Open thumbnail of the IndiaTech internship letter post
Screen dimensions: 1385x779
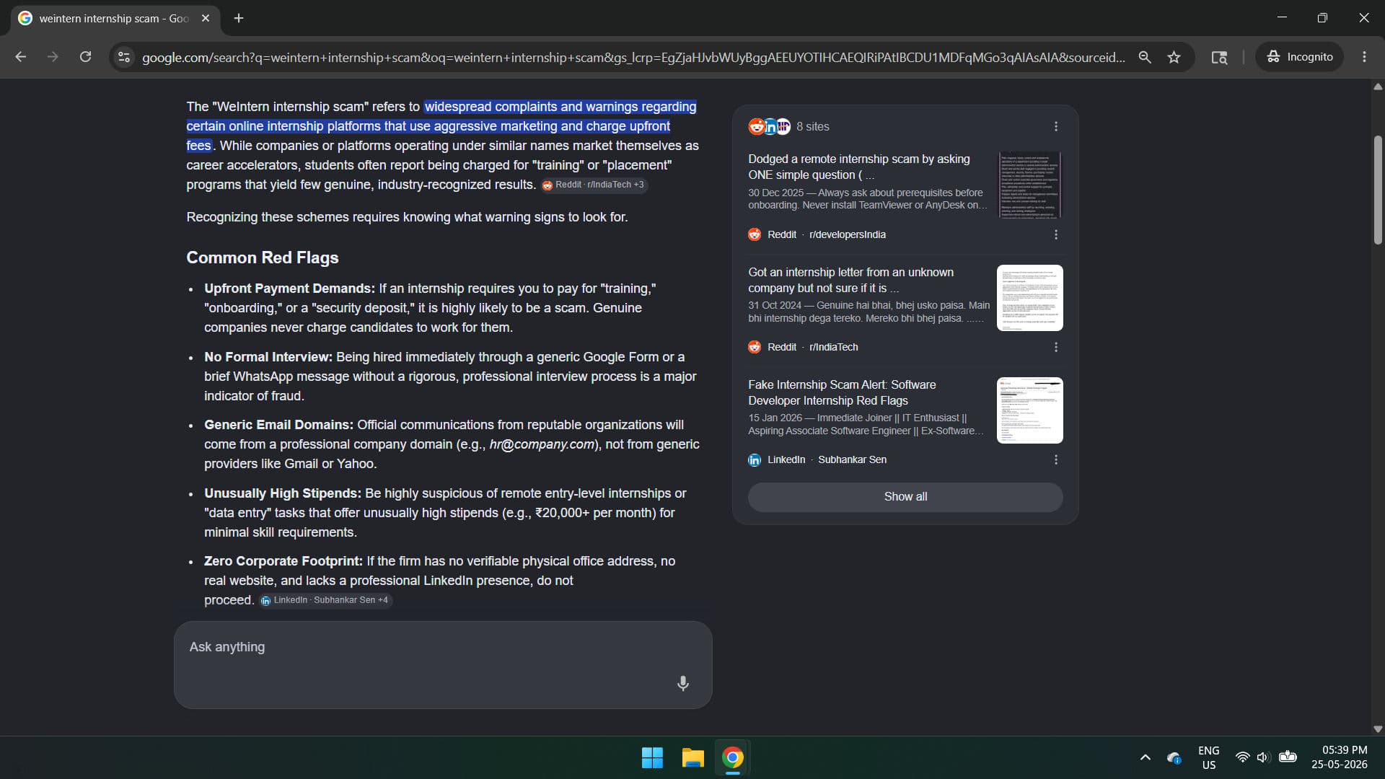(x=1030, y=298)
